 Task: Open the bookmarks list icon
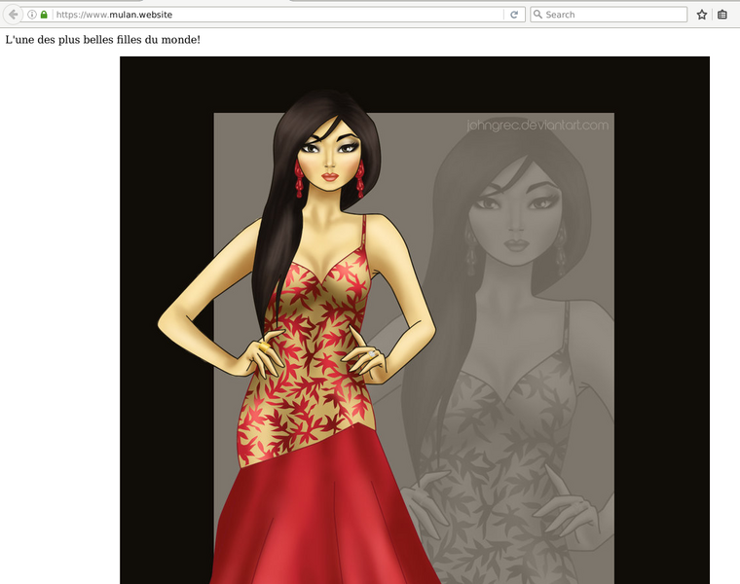coord(721,15)
